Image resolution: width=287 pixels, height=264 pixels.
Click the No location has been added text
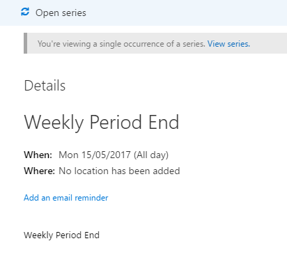pos(119,171)
